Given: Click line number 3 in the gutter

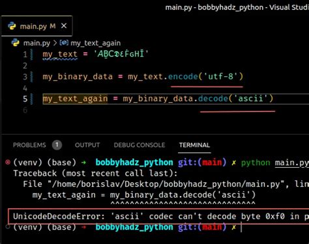Looking at the screenshot, I should [25, 77].
